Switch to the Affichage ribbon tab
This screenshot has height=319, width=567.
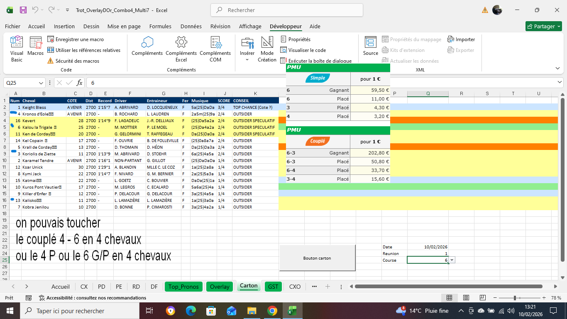coord(250,26)
